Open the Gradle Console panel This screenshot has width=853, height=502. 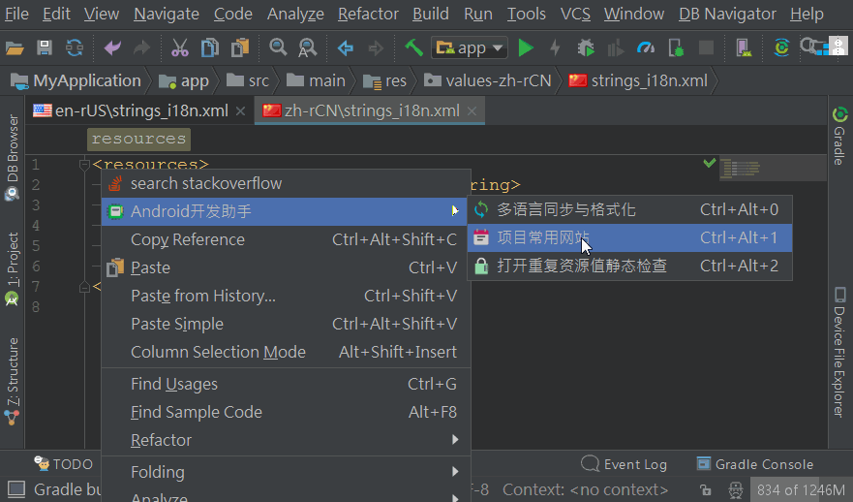click(x=755, y=464)
